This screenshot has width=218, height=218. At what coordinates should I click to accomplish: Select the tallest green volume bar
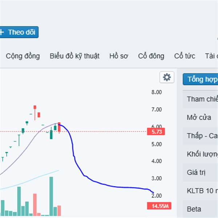pyautogui.click(x=51, y=196)
